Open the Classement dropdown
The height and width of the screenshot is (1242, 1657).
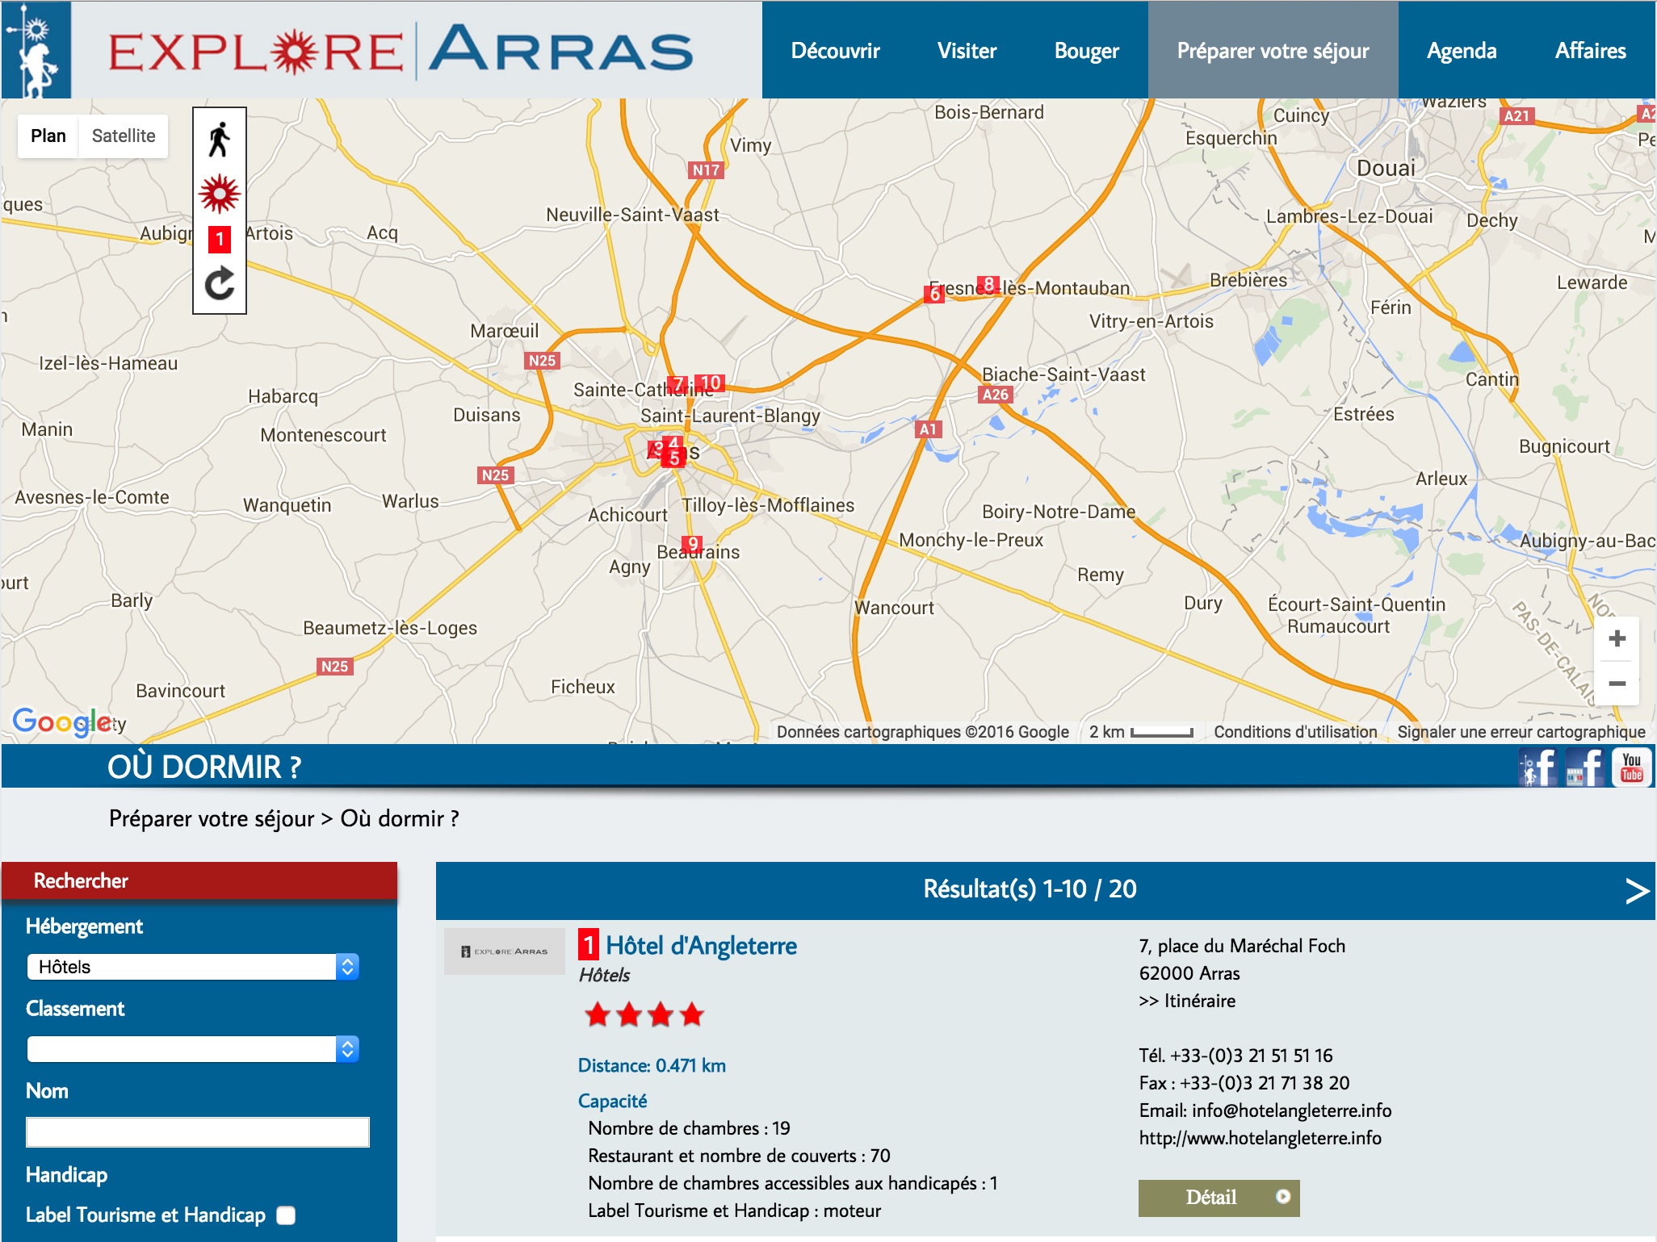(193, 1049)
